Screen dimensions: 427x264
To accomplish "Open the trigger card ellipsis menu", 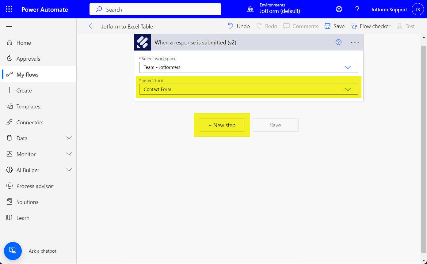I will (x=355, y=42).
